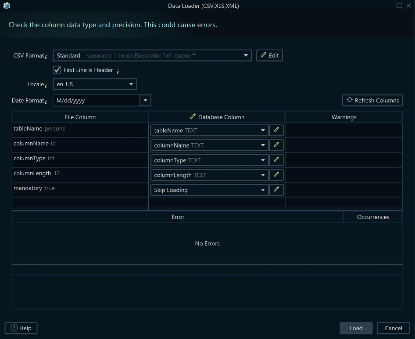Click pencil icon beside Skip Loading
Image resolution: width=415 pixels, height=339 pixels.
point(276,190)
